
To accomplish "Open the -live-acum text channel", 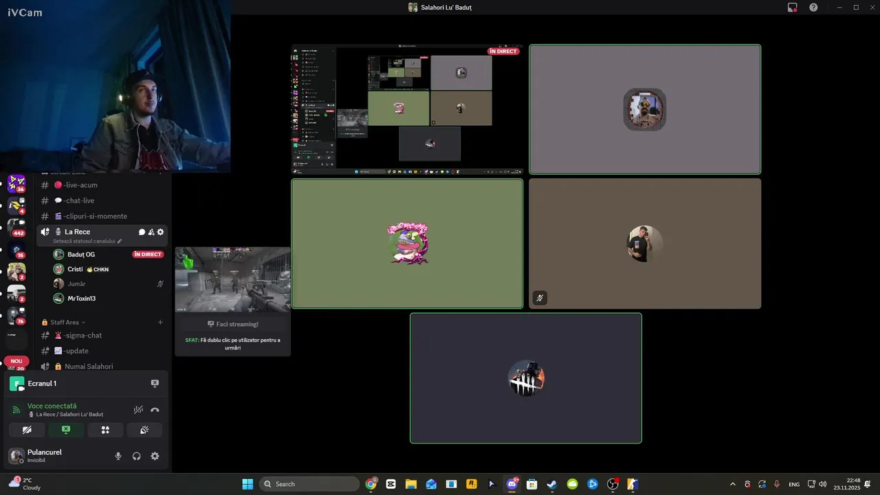I will tap(103, 185).
